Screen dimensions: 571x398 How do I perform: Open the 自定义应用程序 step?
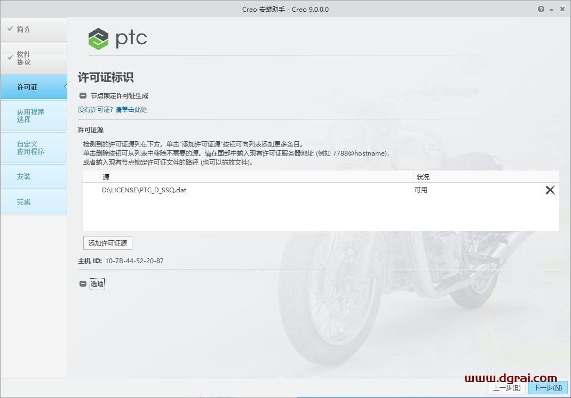click(x=34, y=148)
